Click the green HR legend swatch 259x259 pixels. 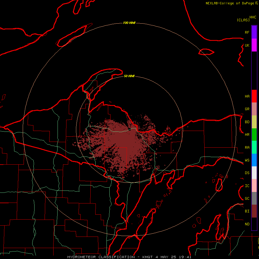click(x=254, y=135)
